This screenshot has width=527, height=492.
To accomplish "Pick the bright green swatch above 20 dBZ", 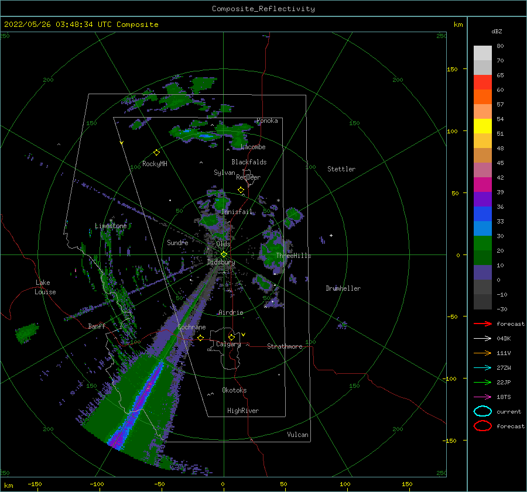I will pos(482,243).
